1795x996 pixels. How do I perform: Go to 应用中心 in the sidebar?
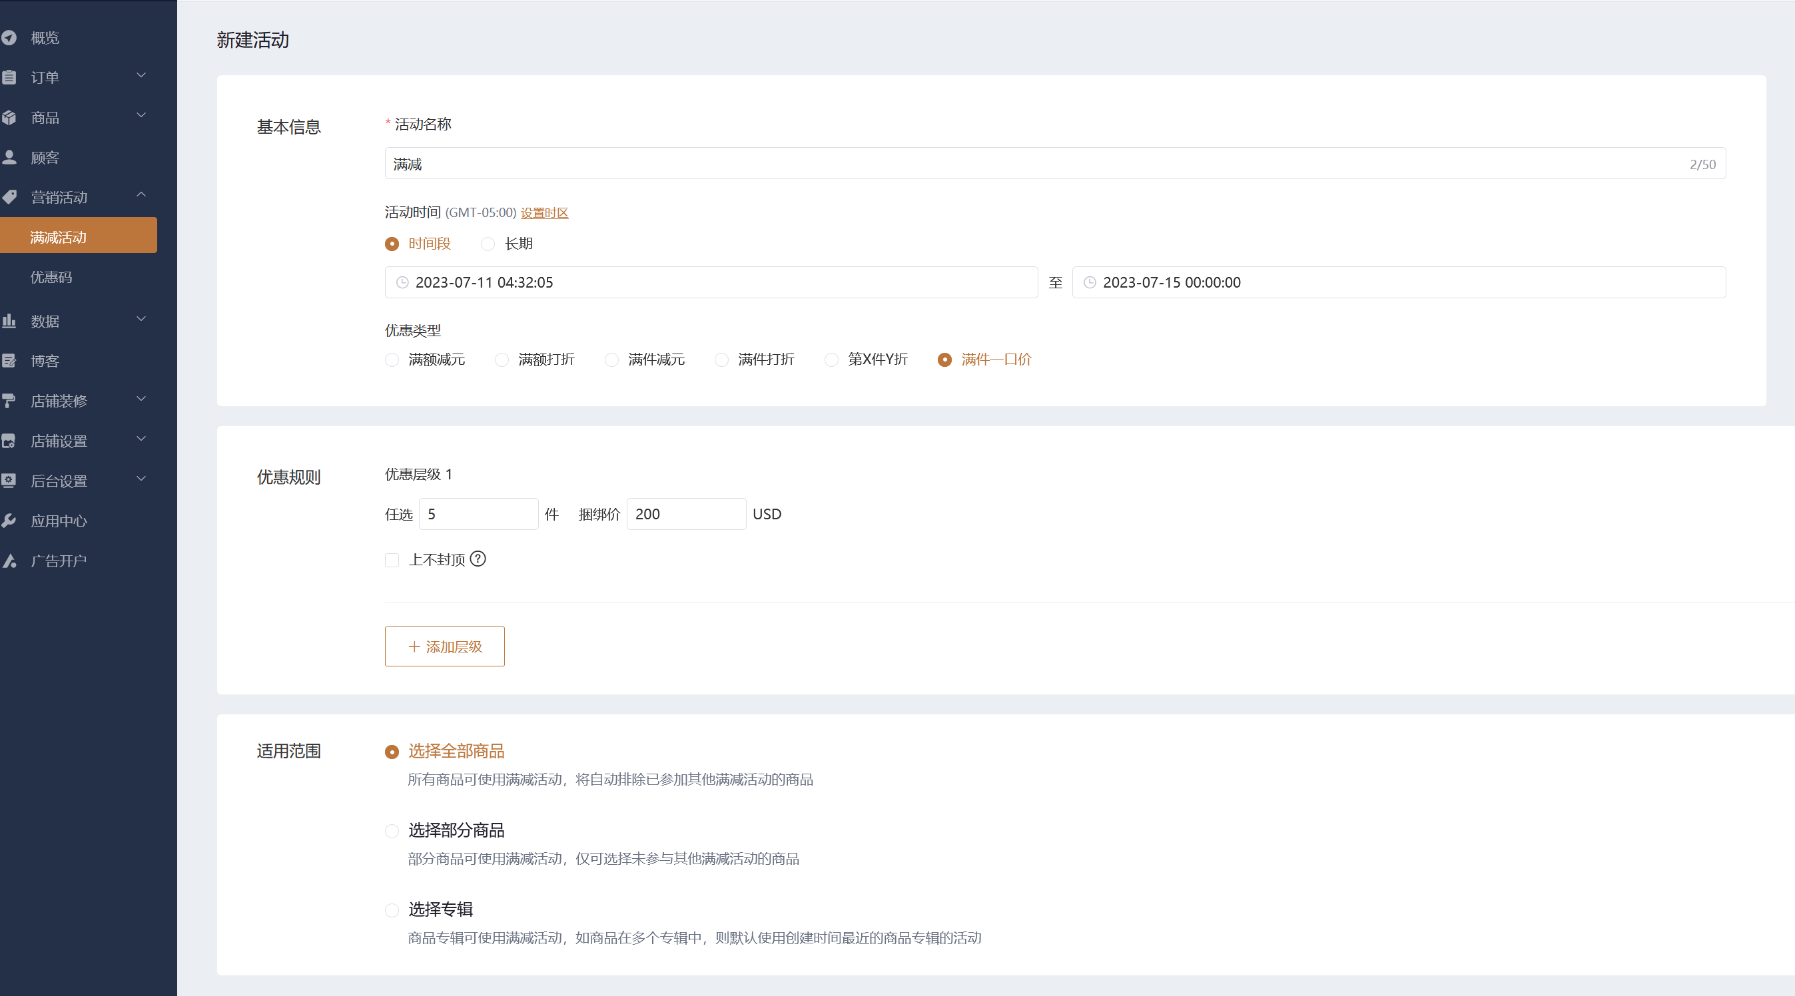59,521
